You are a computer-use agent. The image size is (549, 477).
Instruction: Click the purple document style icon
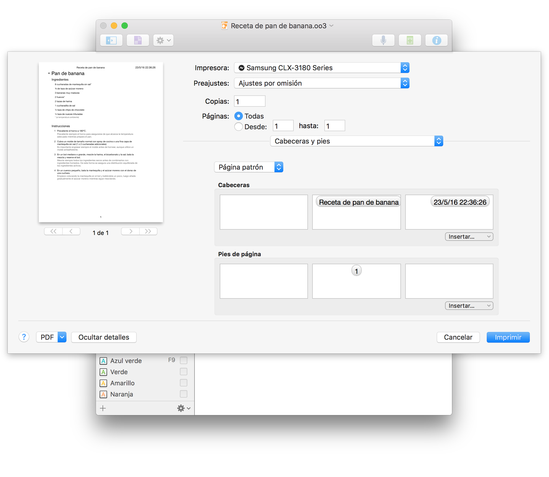point(137,40)
